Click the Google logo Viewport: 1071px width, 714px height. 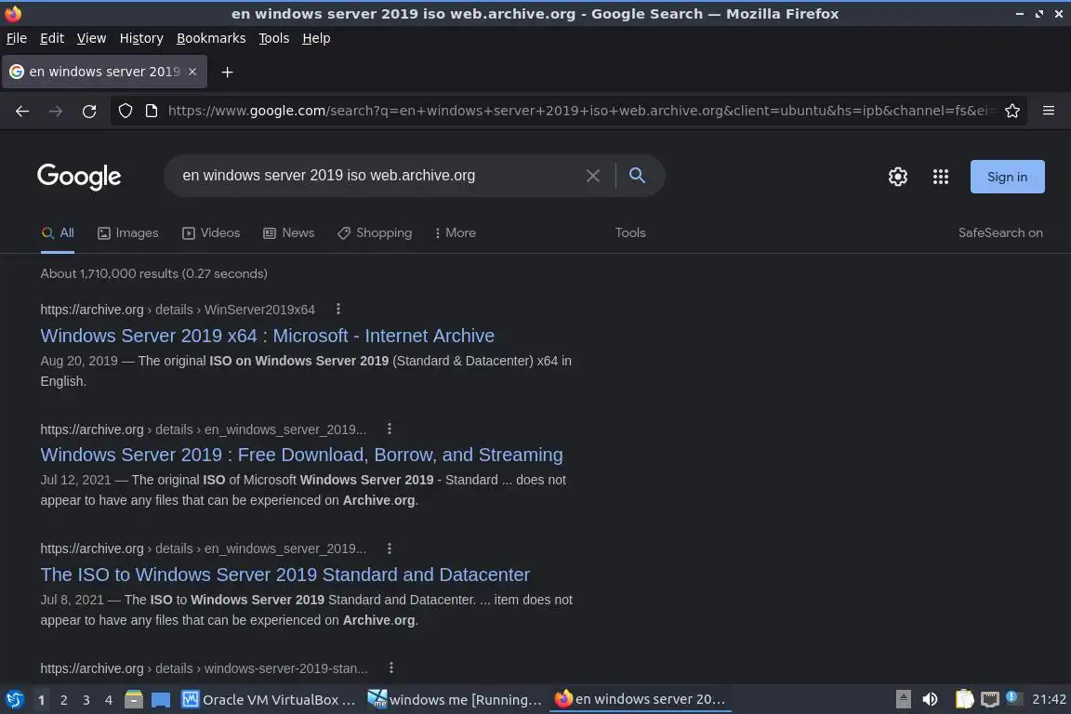pos(79,177)
